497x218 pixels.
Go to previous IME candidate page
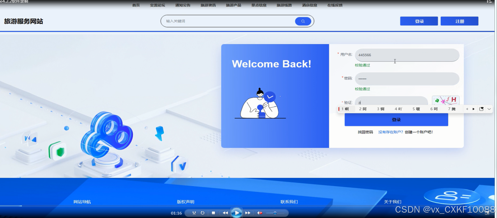[x=467, y=109]
